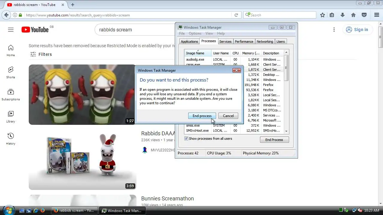Viewport: 383px width, 215px height.
Task: Select the SMSvcHost.exe process row
Action: pos(234,130)
